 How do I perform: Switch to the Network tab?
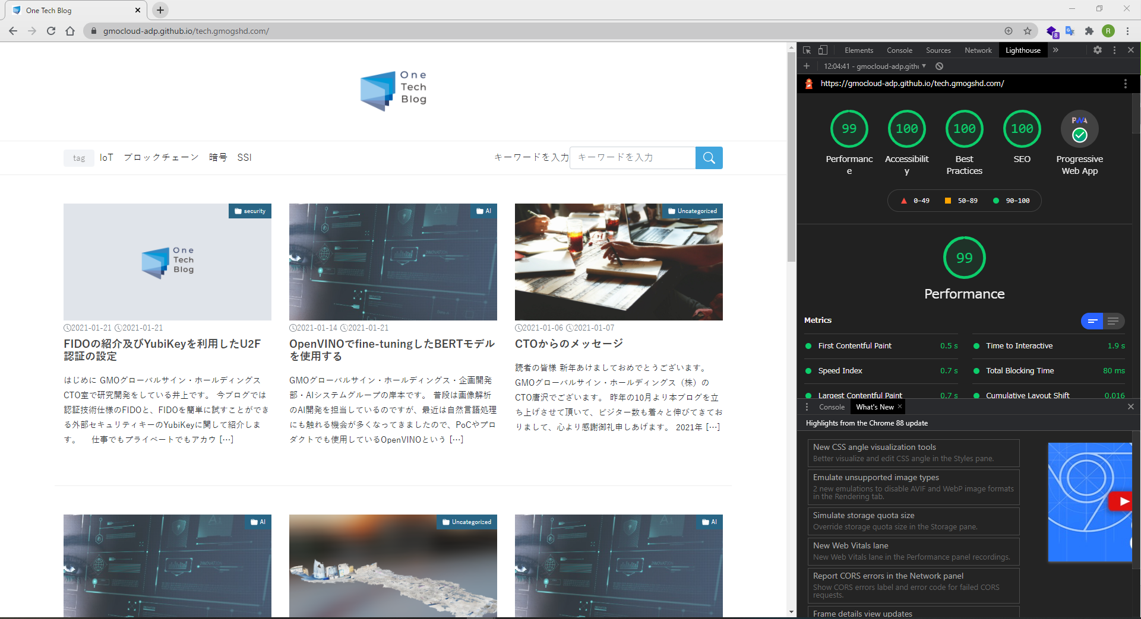coord(978,50)
